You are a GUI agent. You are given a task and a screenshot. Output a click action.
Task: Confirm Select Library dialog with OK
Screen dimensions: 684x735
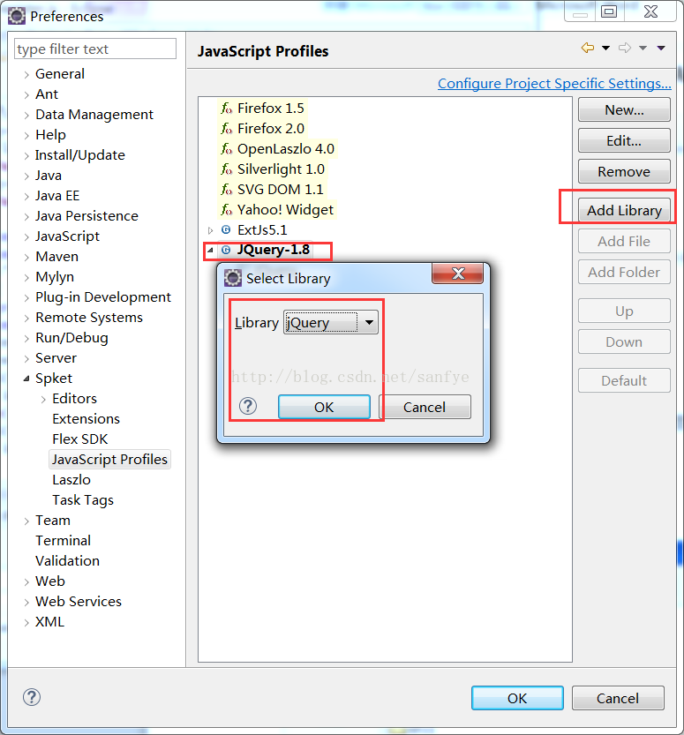(324, 407)
